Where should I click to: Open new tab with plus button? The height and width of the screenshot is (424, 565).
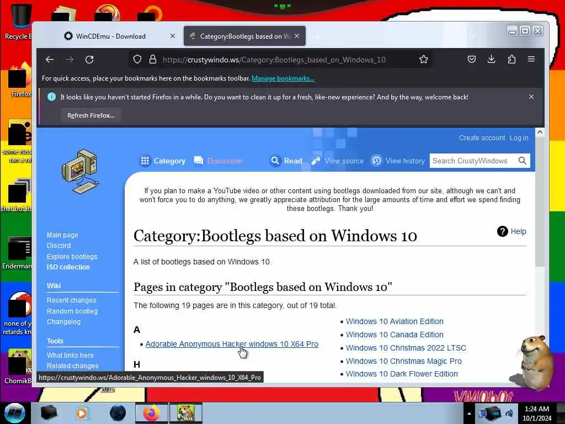(317, 36)
